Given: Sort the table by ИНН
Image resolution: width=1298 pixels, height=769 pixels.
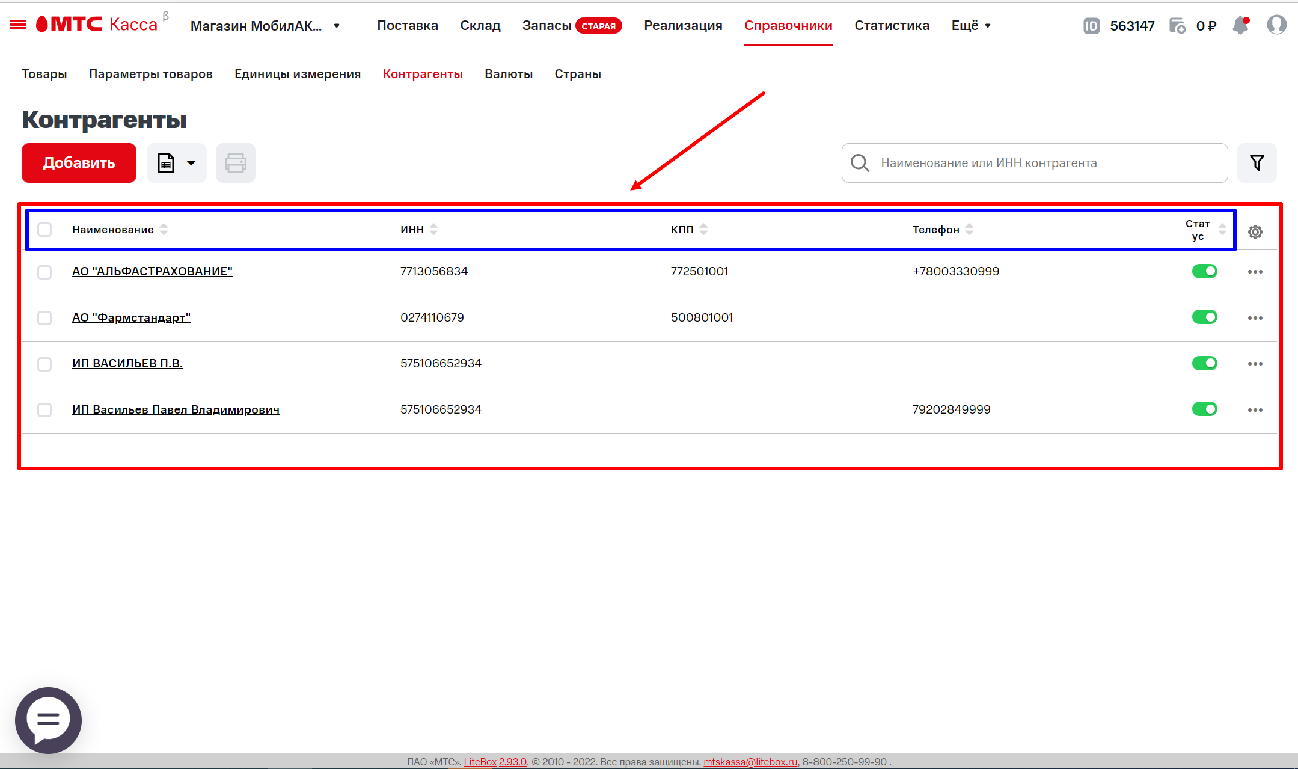Looking at the screenshot, I should [434, 230].
